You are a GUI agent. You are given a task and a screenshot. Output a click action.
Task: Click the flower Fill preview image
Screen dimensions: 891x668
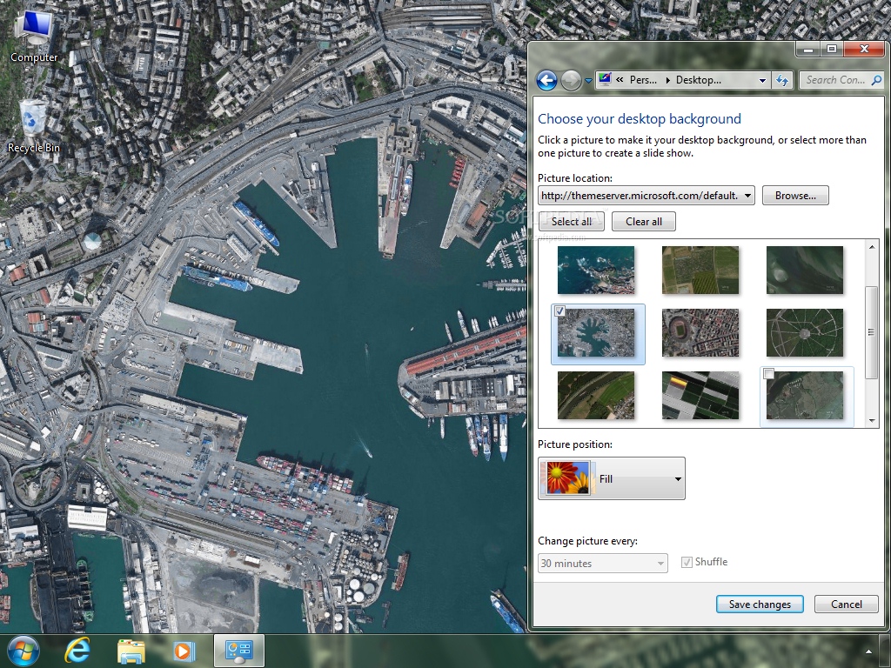coord(567,478)
